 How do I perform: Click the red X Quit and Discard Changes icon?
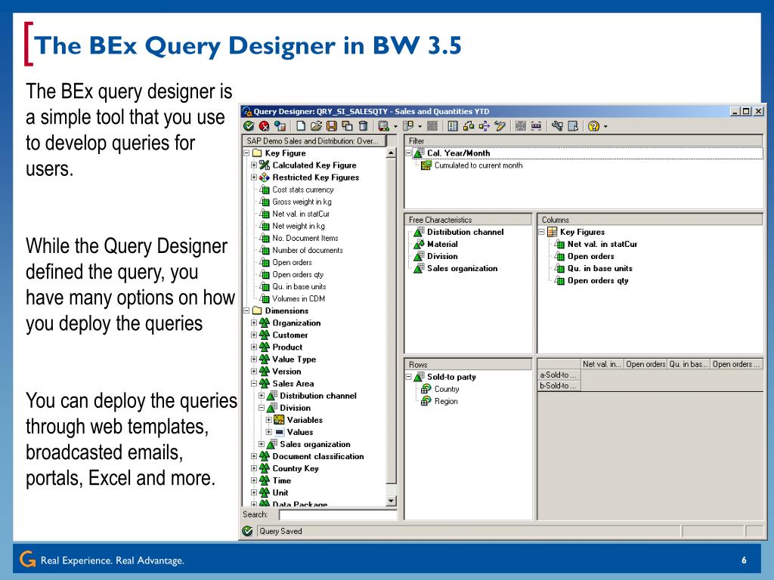pos(264,126)
